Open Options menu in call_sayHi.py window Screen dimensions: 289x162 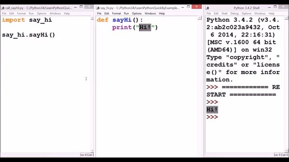pos(42,13)
